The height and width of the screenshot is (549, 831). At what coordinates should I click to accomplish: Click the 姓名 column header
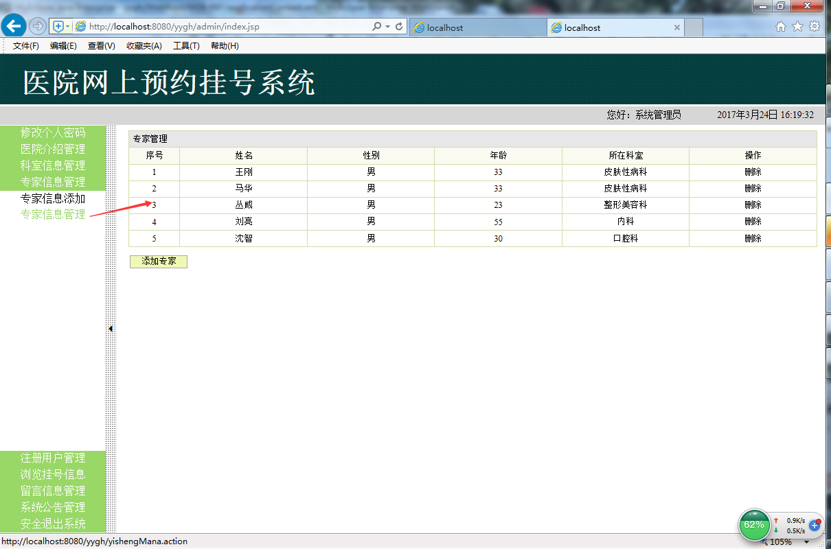click(244, 156)
